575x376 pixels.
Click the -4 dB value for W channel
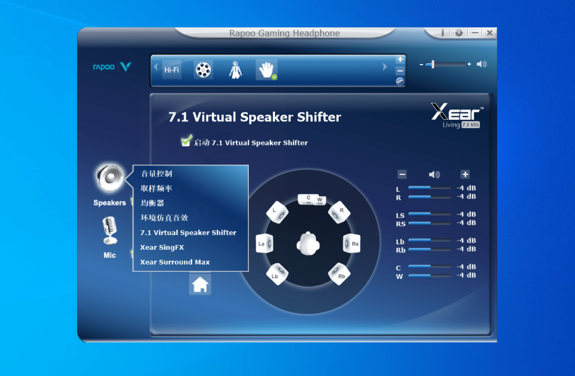pyautogui.click(x=467, y=275)
